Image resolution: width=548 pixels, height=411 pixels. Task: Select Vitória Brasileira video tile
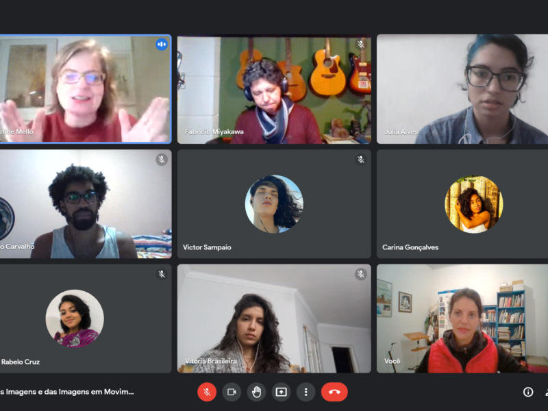click(274, 319)
